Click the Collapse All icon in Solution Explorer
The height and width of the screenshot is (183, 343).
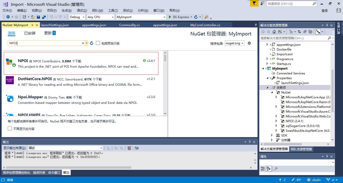click(305, 32)
